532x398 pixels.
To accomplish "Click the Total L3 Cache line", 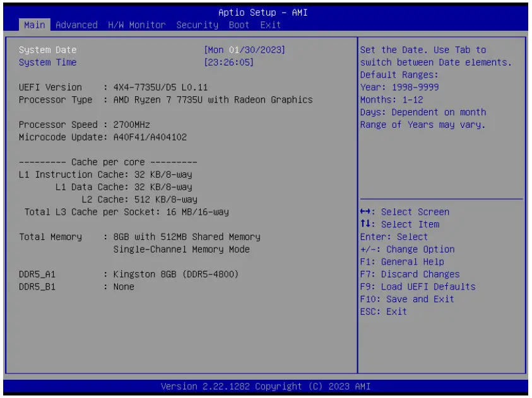I will 120,213.
